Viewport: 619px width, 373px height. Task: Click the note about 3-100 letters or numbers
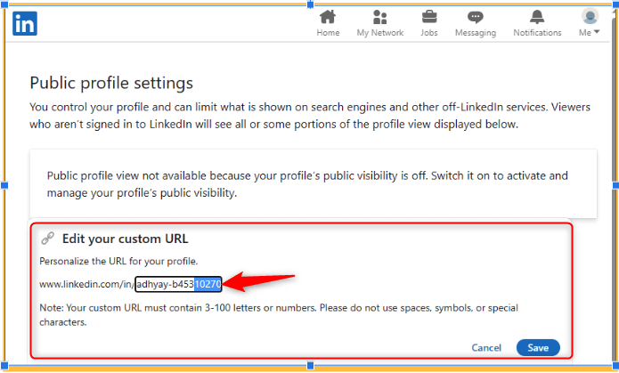pos(279,314)
